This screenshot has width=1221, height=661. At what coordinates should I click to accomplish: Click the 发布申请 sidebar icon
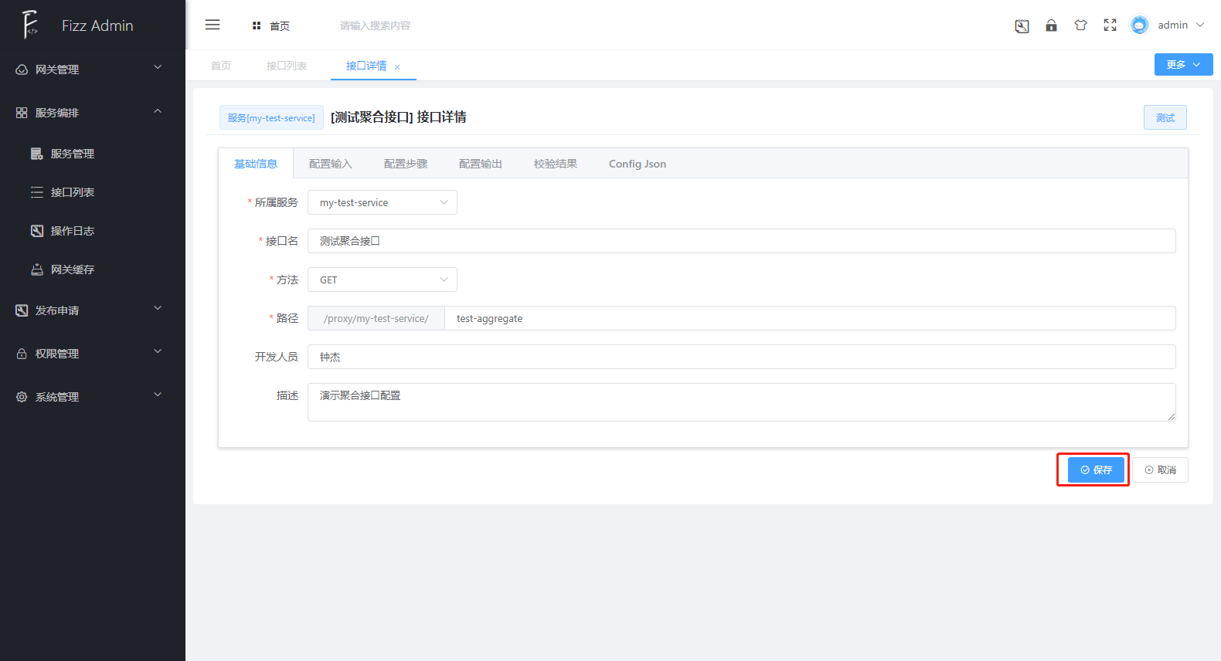[x=22, y=310]
